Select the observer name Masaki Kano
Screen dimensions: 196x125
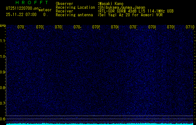111,4
